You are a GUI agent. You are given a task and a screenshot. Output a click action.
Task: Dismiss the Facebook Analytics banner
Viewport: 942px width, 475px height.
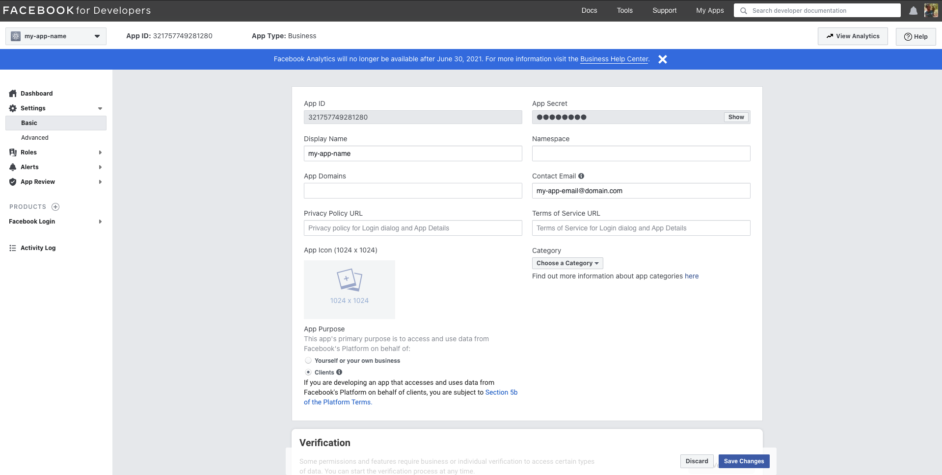click(662, 59)
